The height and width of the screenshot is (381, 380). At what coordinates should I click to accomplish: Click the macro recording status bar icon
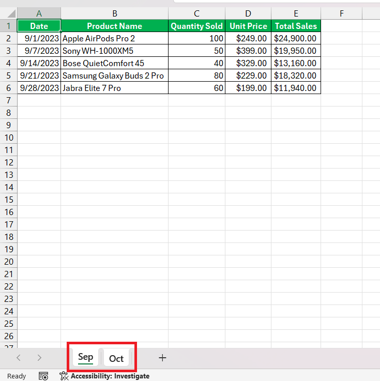click(x=43, y=376)
